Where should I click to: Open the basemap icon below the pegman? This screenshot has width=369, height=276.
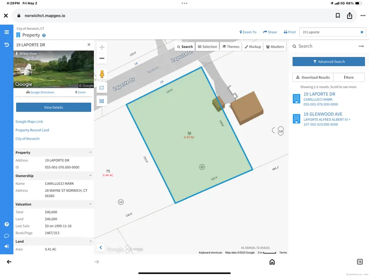coord(102,88)
